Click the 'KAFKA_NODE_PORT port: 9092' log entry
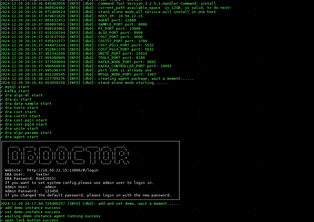 [x=78, y=62]
